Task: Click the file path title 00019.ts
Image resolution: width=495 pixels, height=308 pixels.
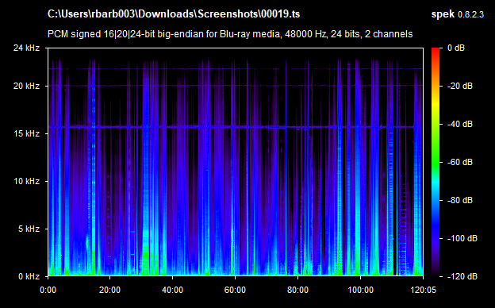Action: [174, 14]
